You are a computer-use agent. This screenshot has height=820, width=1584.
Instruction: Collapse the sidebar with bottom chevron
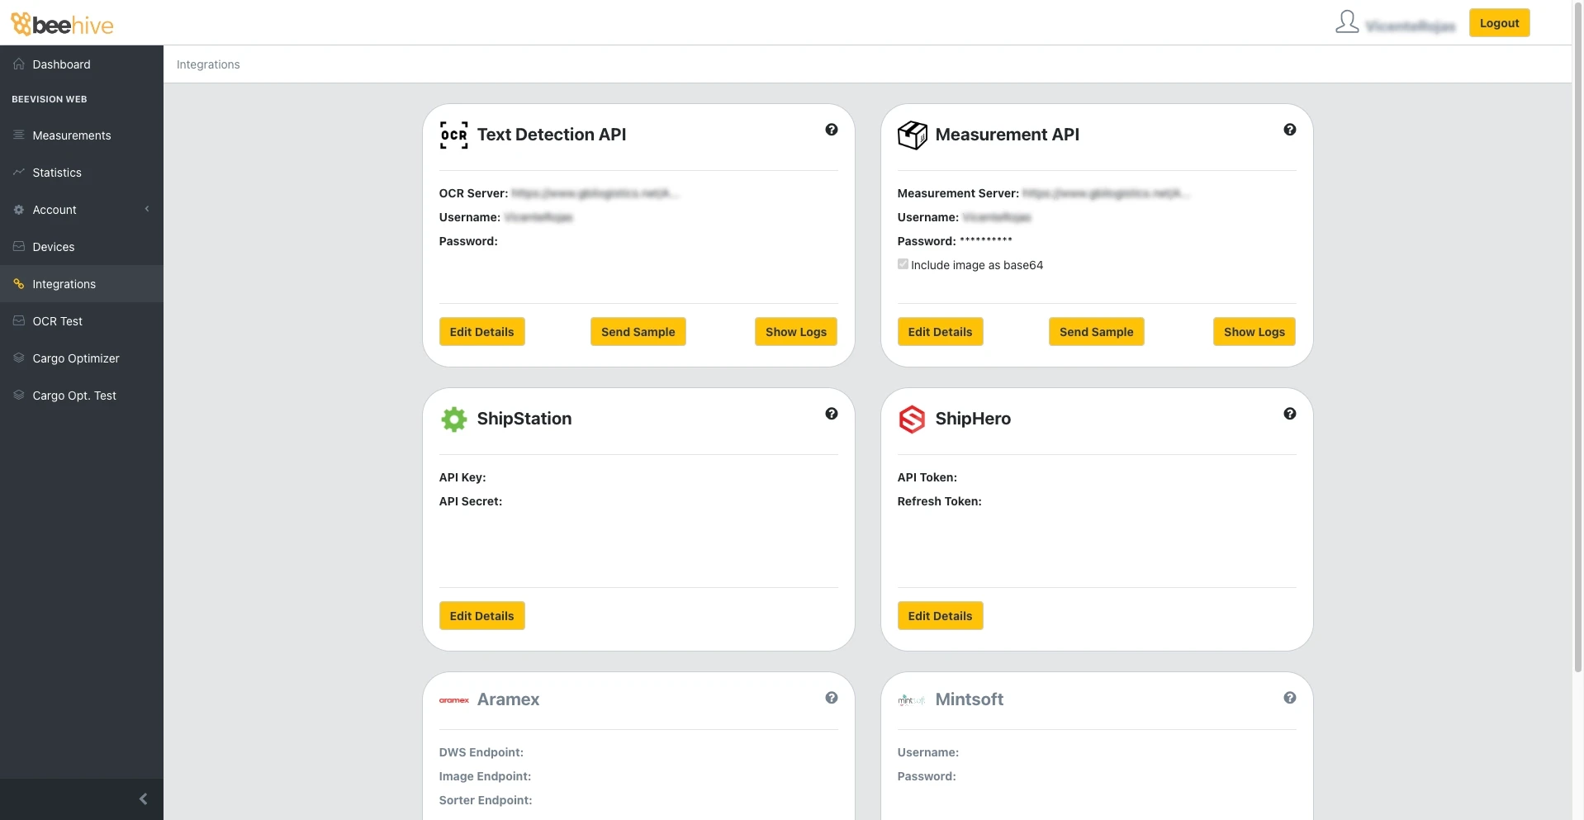click(x=143, y=799)
